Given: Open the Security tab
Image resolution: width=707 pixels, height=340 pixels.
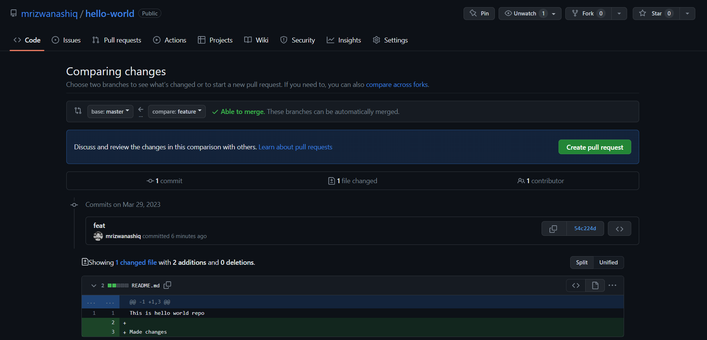Looking at the screenshot, I should click(298, 40).
